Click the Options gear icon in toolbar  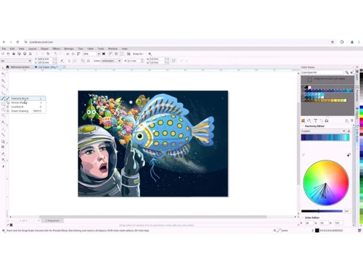pos(150,54)
